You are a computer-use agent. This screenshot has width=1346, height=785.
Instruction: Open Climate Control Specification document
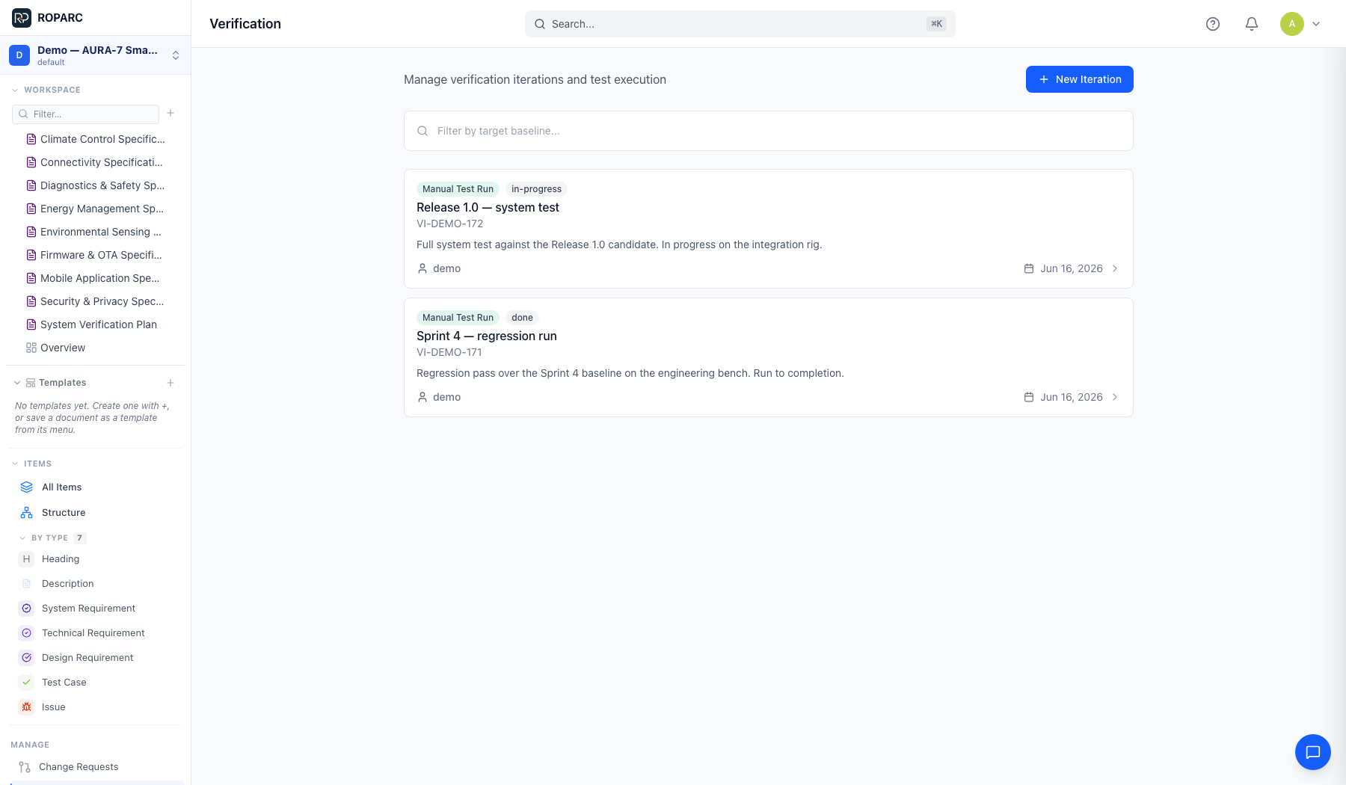95,139
